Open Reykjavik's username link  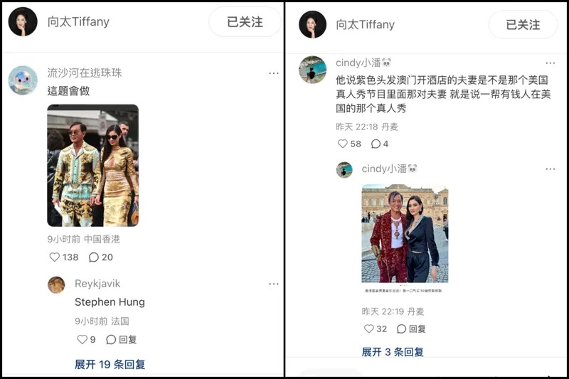(97, 284)
